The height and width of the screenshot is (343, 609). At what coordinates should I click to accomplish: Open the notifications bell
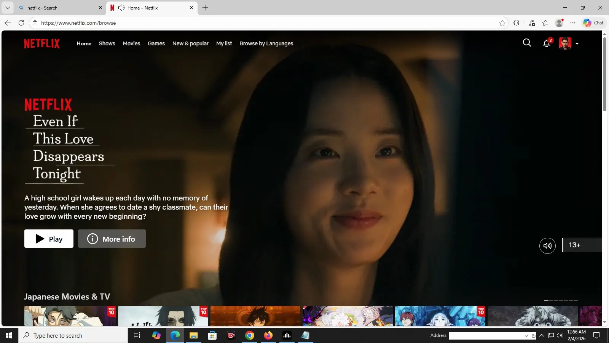547,43
